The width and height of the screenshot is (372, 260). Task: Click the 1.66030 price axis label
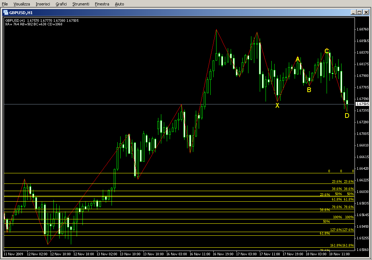pos(363,192)
